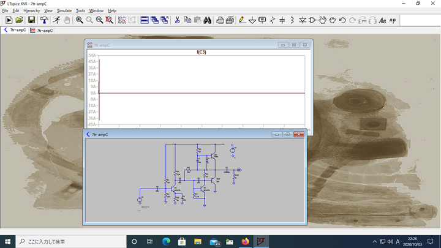This screenshot has width=441, height=248.
Task: Click the SPICE directive .op icon
Action: [x=393, y=20]
